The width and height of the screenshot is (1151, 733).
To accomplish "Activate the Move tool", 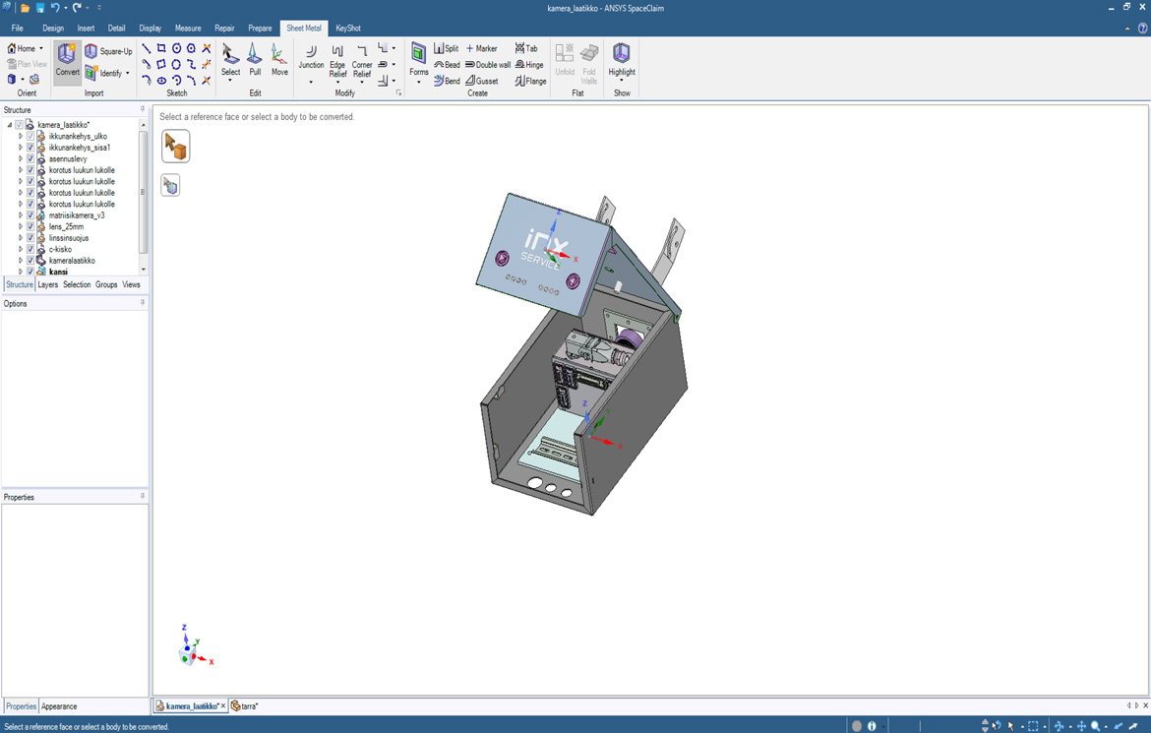I will coord(279,61).
